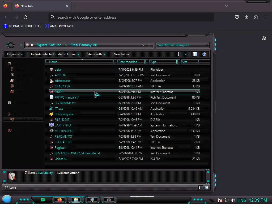Click New folder button

click(121, 54)
